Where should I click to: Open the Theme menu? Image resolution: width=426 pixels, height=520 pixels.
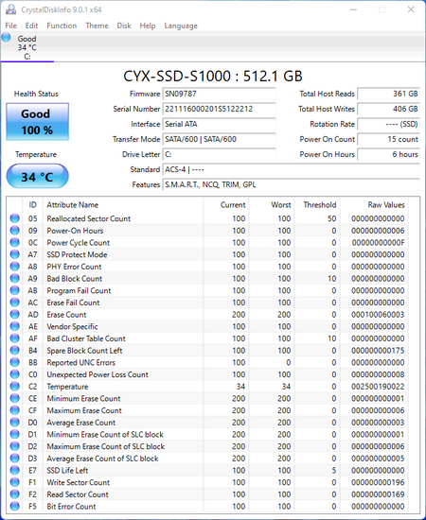click(x=97, y=26)
